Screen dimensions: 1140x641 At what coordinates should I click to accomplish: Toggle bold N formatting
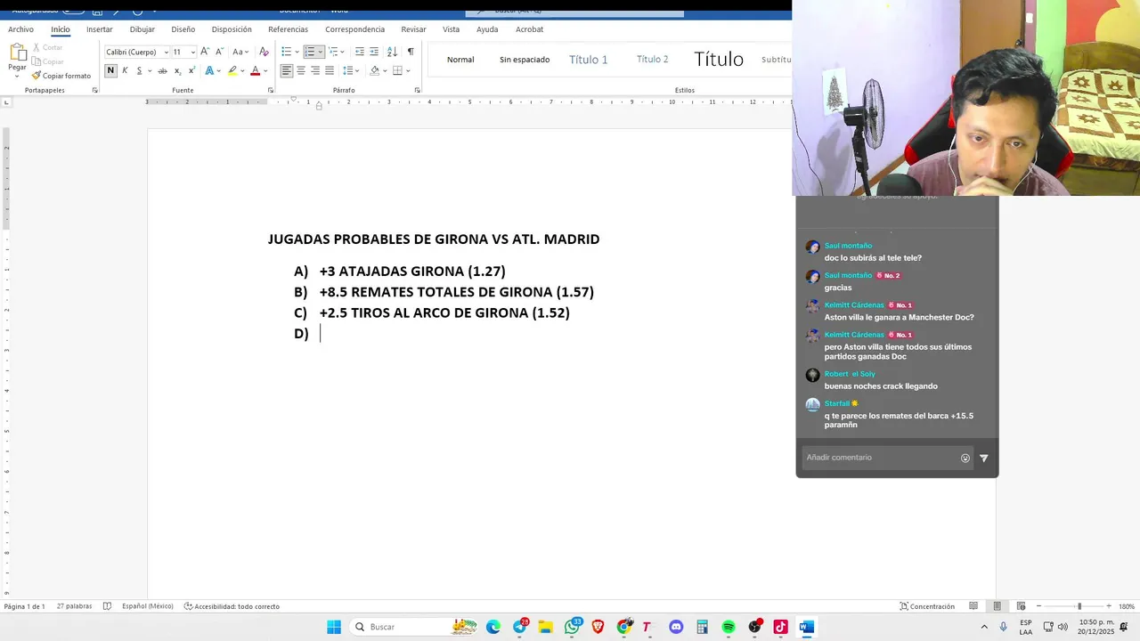[111, 70]
